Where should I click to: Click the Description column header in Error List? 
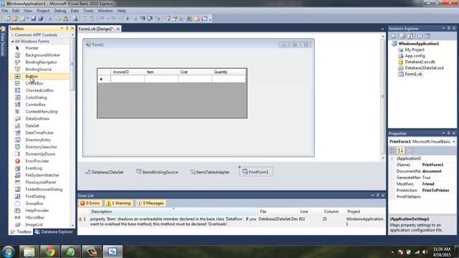174,211
